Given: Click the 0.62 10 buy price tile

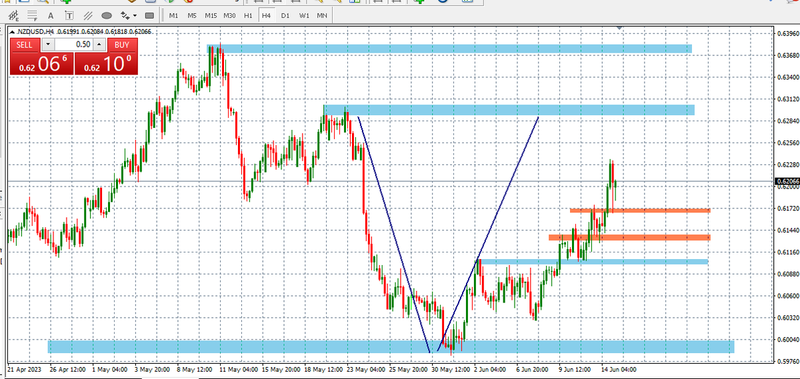Looking at the screenshot, I should point(106,64).
